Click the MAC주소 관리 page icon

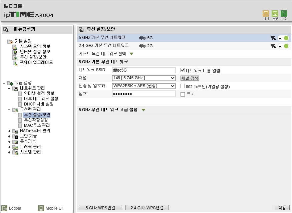20,126
